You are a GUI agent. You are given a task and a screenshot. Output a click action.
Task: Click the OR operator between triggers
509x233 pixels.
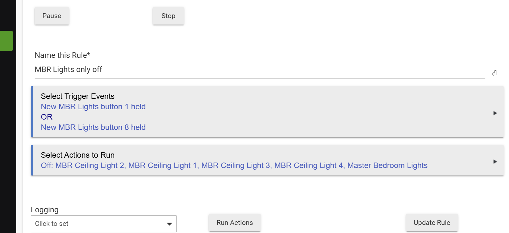pos(47,117)
